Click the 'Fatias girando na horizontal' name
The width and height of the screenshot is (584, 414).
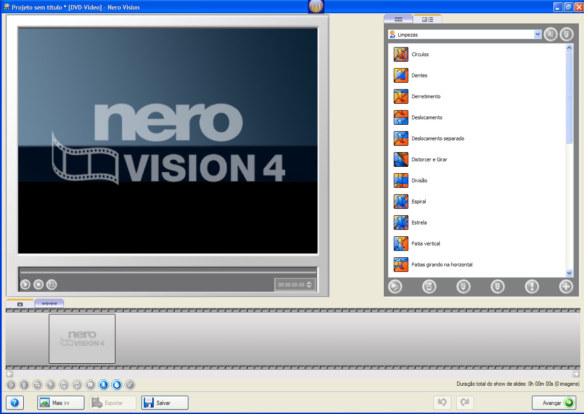click(442, 265)
